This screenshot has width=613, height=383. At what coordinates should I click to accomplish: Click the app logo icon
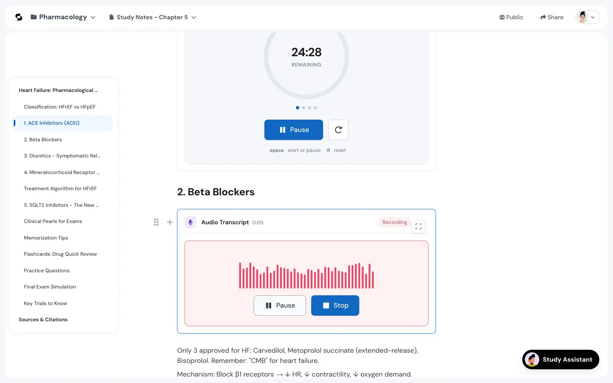click(x=19, y=17)
